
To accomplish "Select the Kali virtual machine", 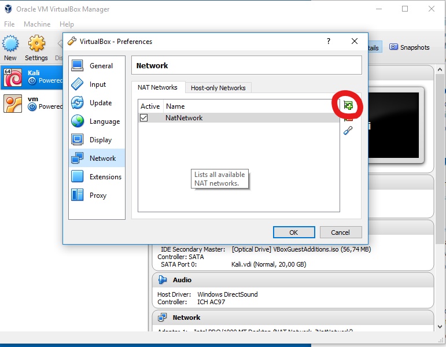I will pyautogui.click(x=32, y=77).
